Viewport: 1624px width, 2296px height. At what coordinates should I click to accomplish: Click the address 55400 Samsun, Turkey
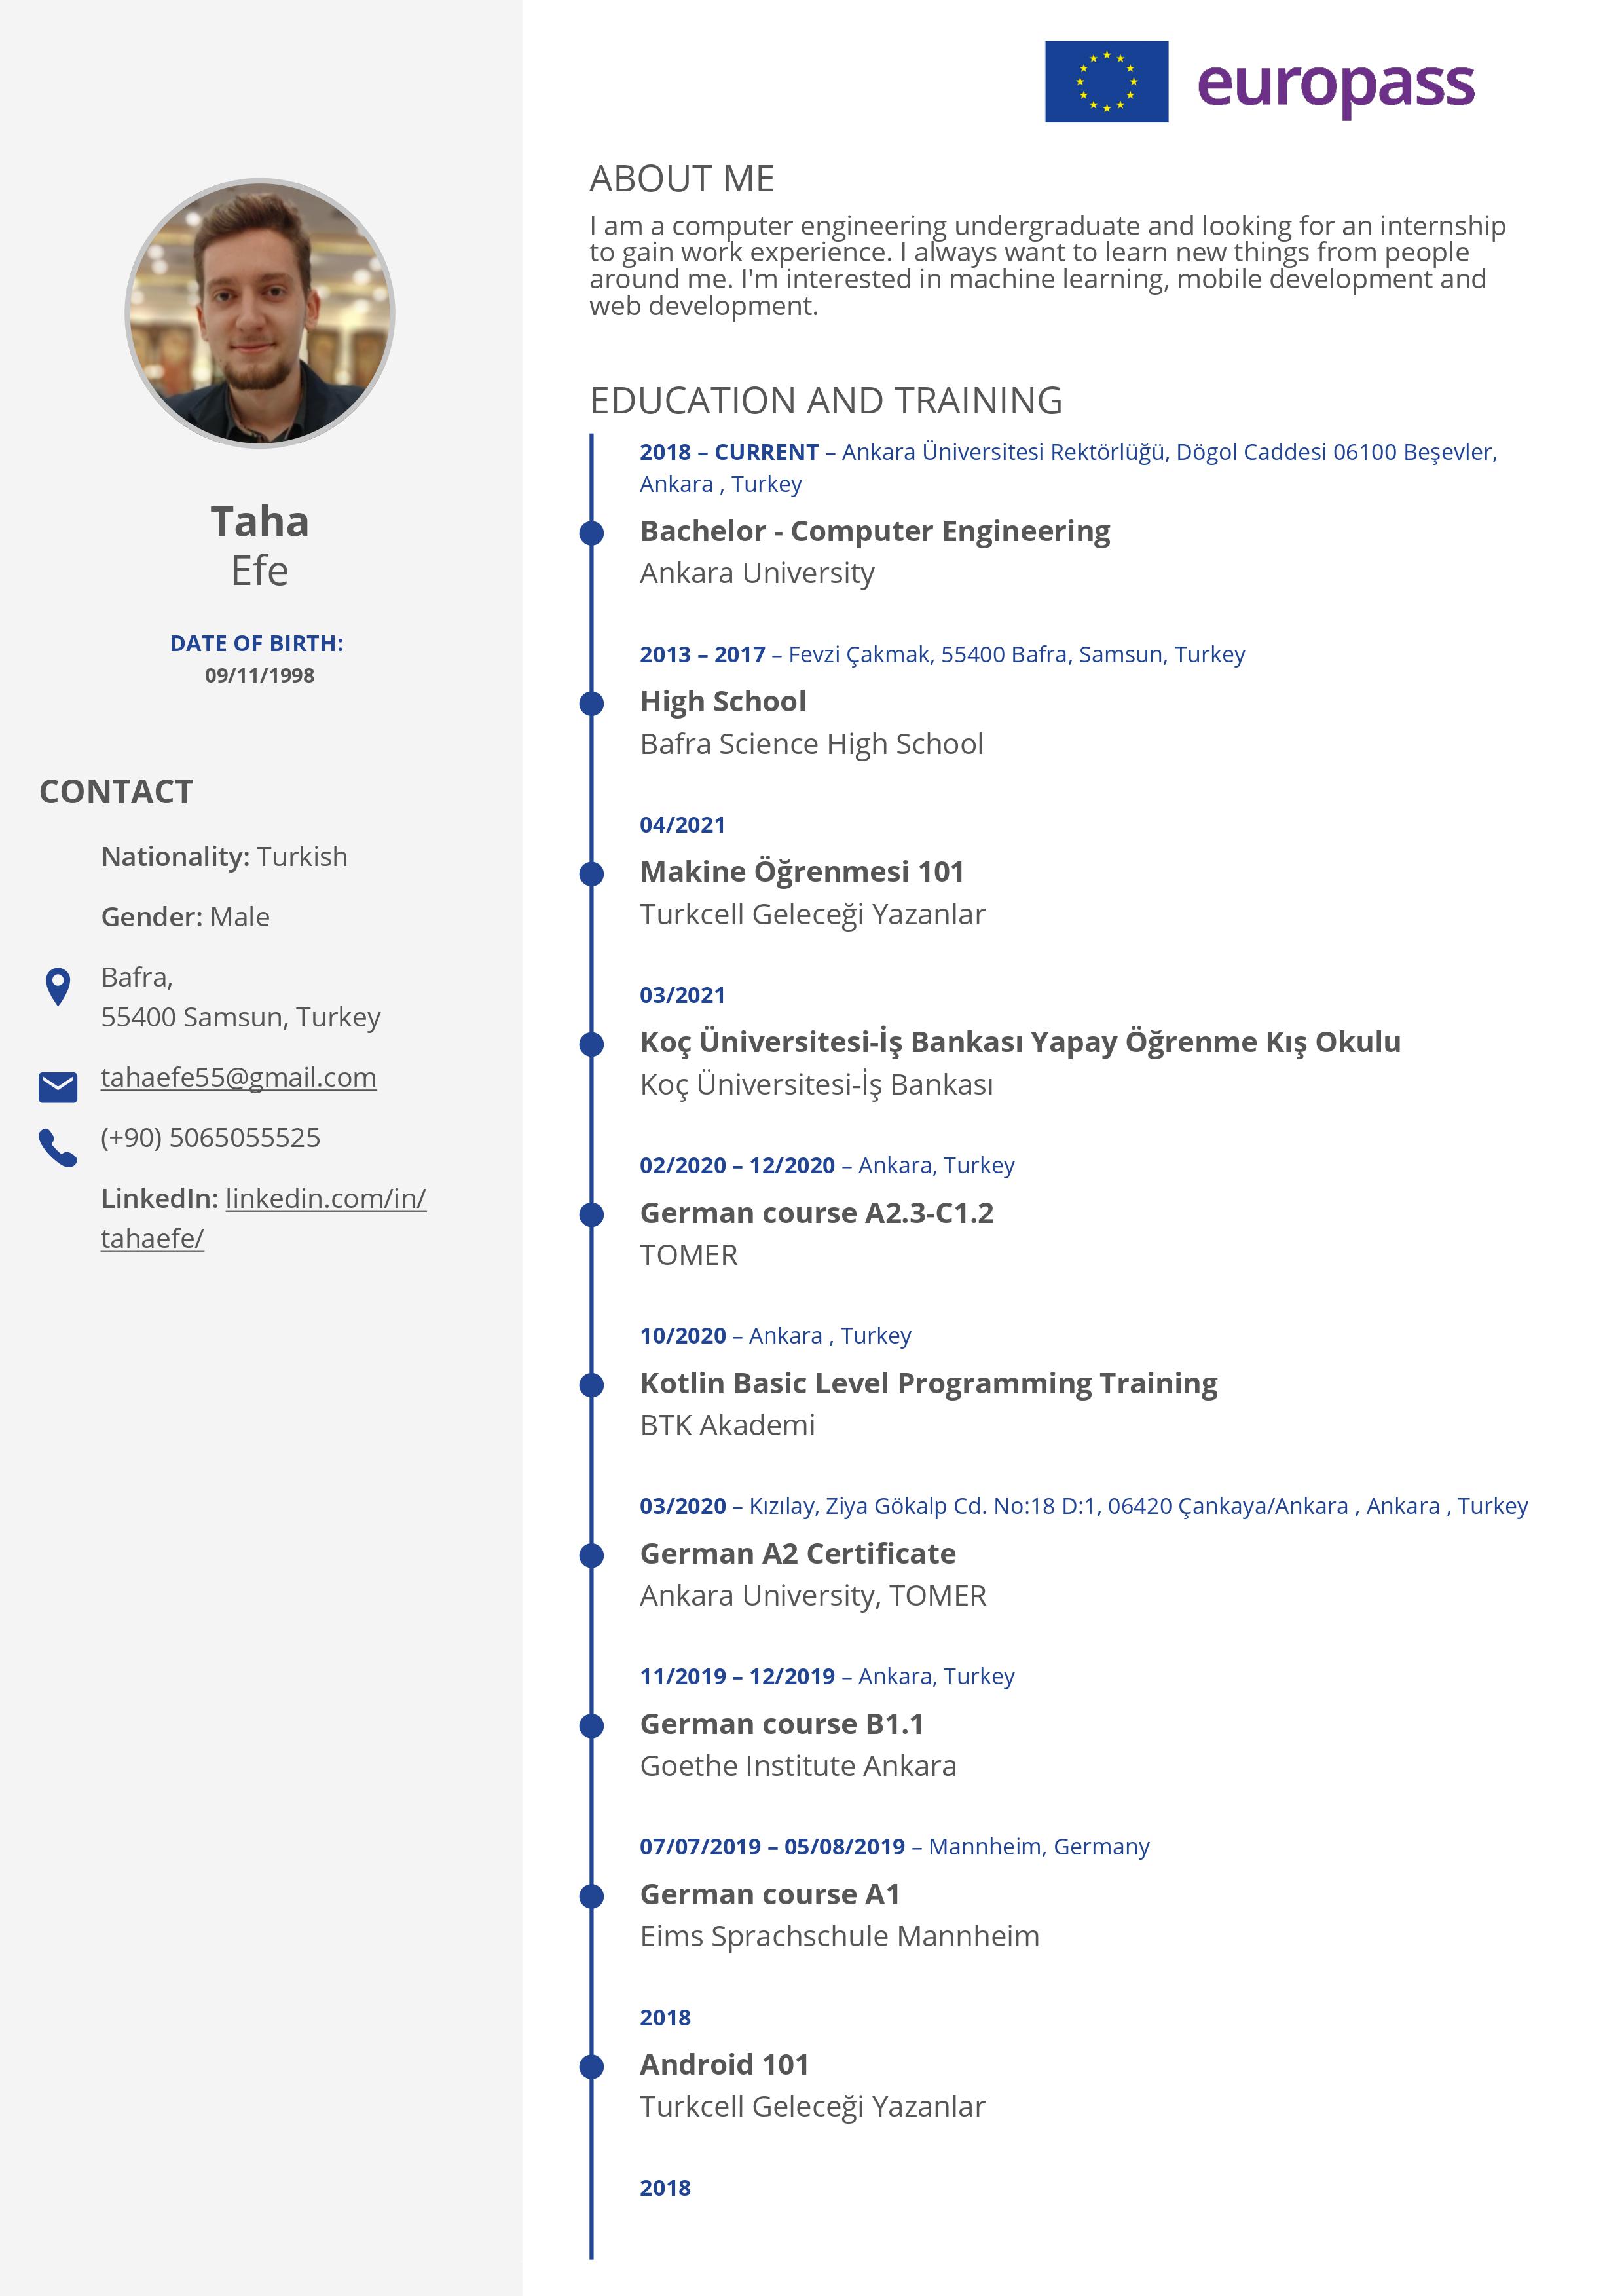241,1017
